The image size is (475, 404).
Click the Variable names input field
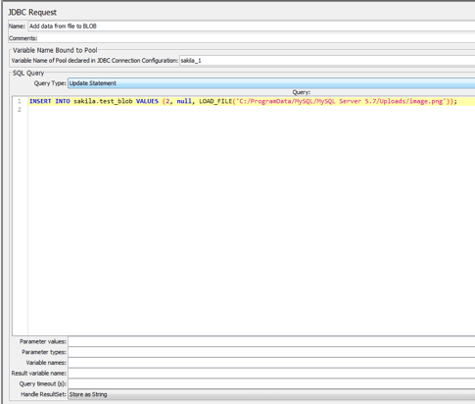(x=271, y=363)
